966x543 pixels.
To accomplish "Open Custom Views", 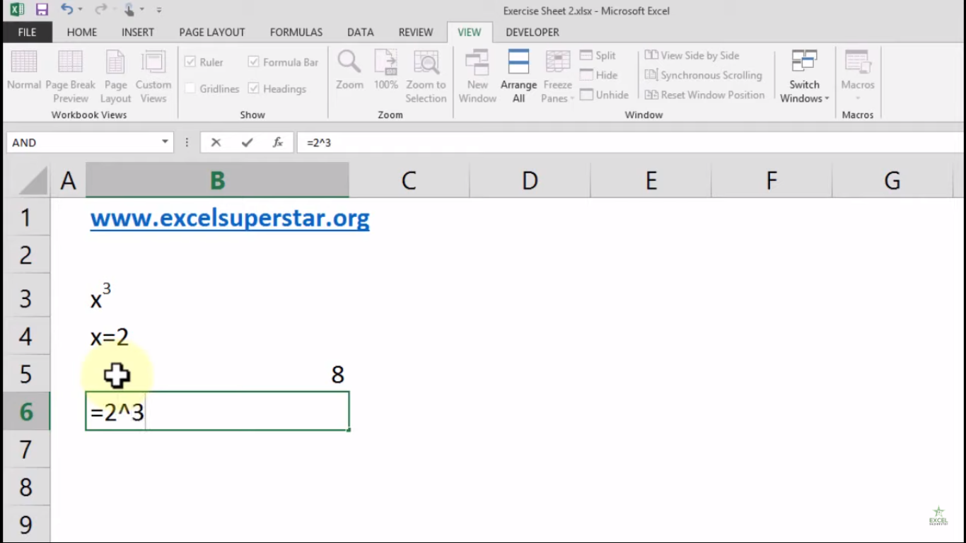I will tap(153, 77).
